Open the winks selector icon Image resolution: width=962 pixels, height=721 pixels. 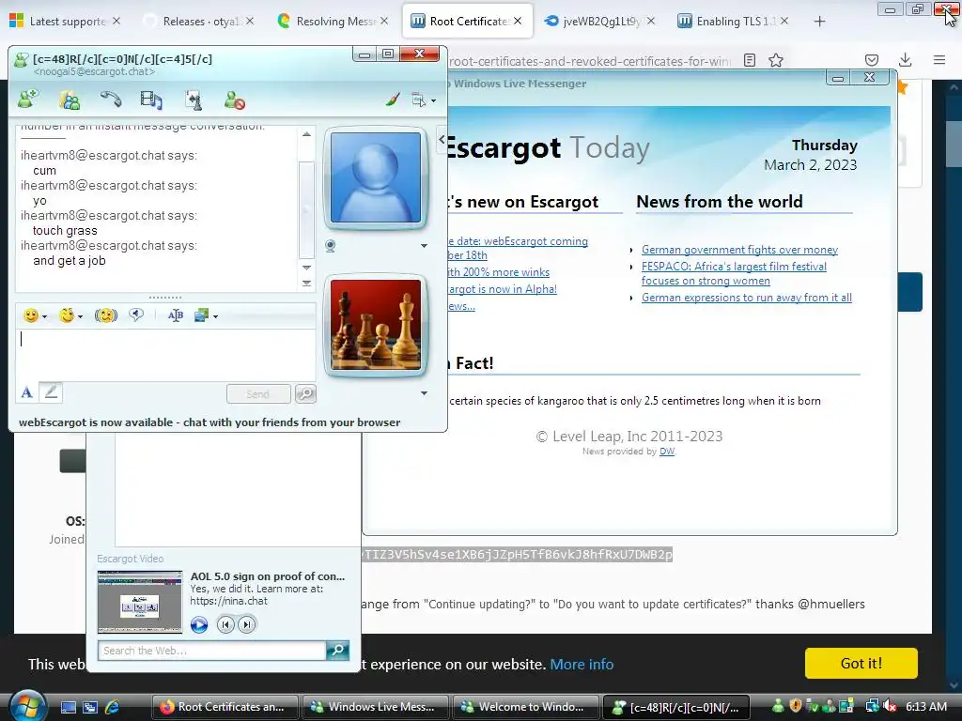coord(67,315)
